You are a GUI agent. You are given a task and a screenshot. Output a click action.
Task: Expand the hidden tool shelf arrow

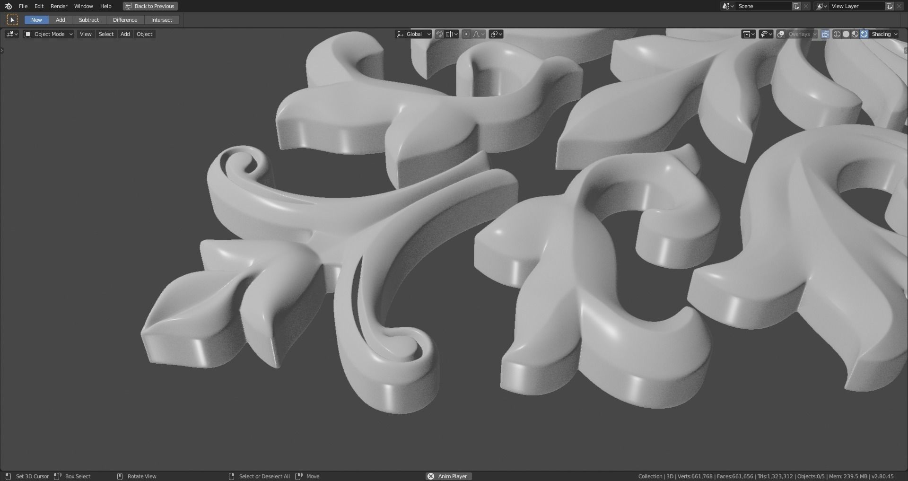click(2, 50)
